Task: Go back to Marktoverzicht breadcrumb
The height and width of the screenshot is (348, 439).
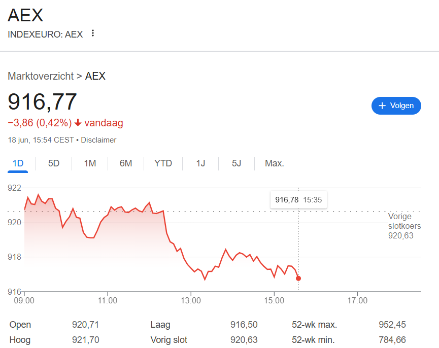Action: click(x=41, y=76)
